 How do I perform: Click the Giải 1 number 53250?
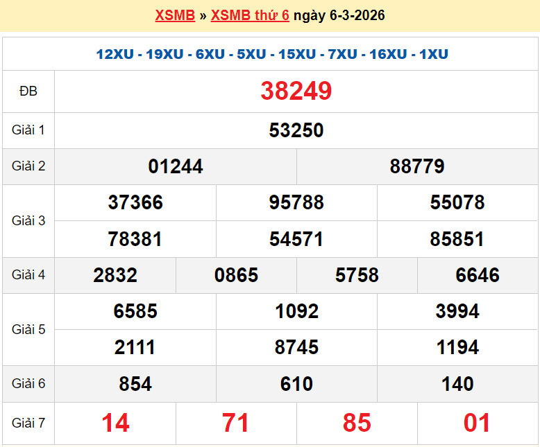(x=296, y=130)
